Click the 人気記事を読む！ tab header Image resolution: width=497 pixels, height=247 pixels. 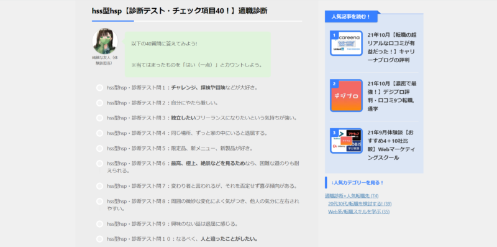(x=351, y=17)
